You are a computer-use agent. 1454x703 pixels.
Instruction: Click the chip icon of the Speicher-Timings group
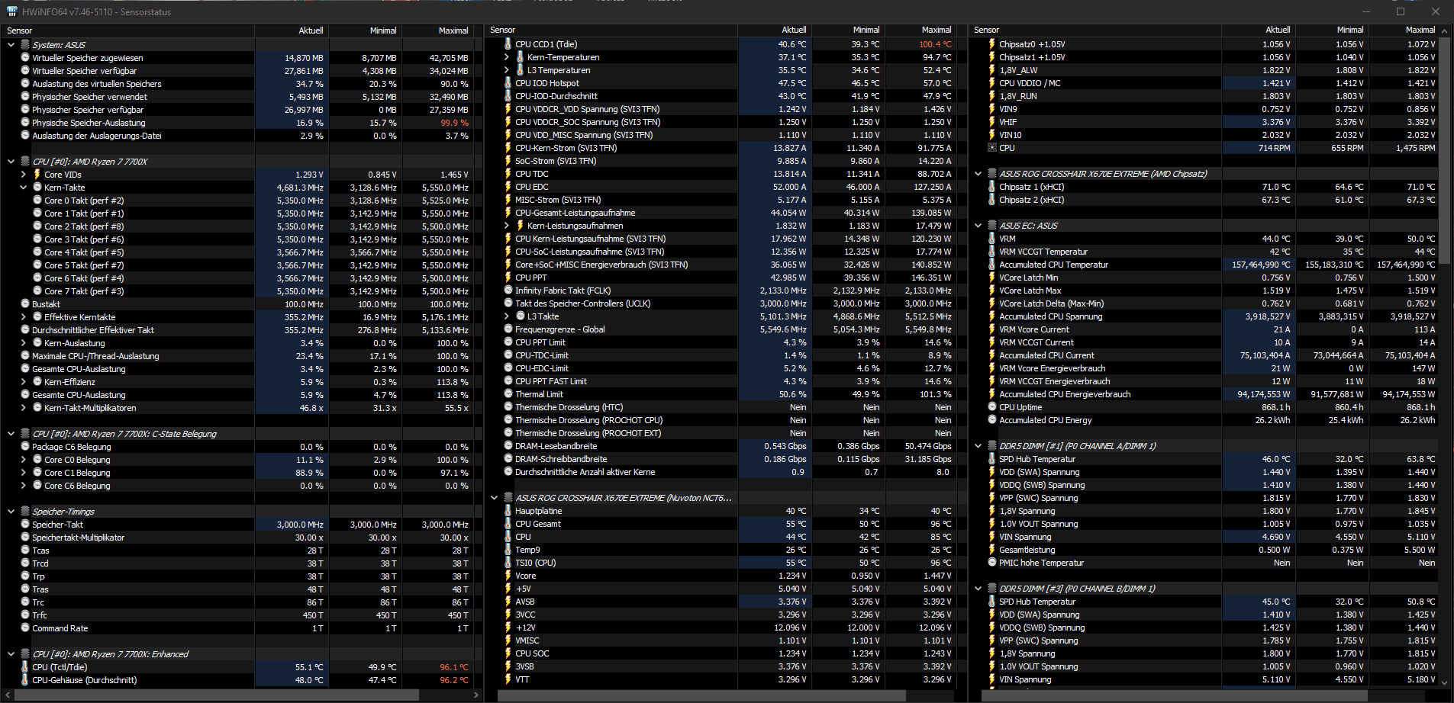(x=24, y=512)
